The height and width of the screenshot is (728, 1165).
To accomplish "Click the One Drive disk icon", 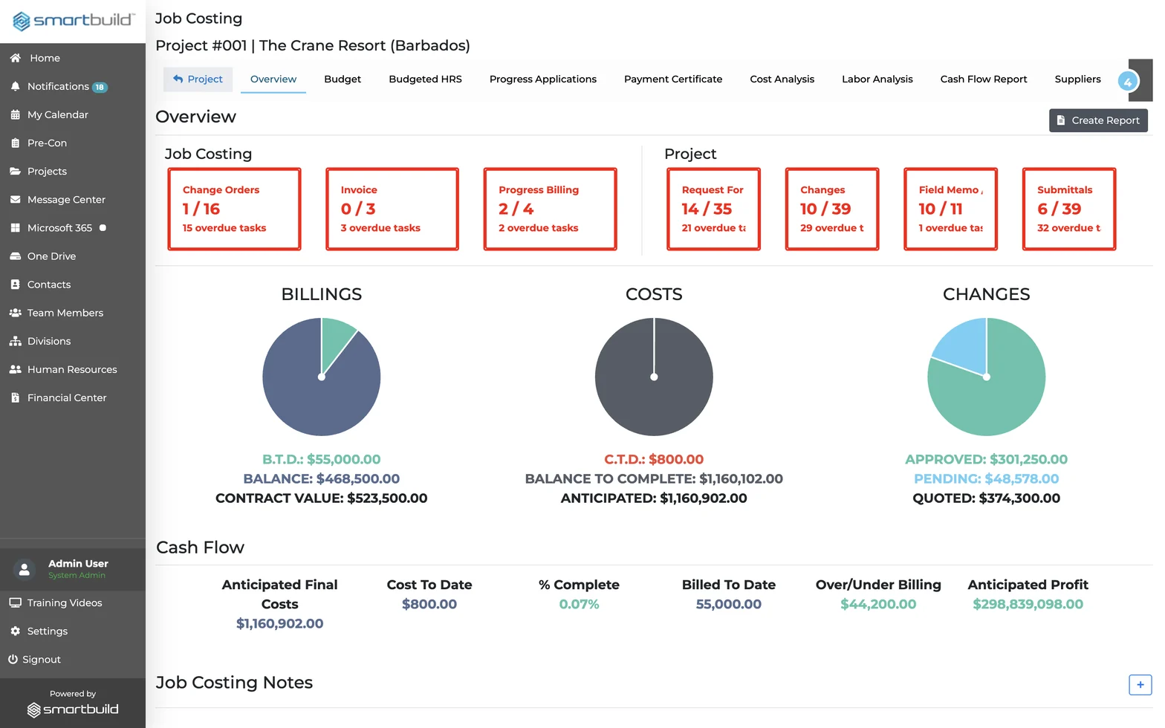I will click(15, 256).
